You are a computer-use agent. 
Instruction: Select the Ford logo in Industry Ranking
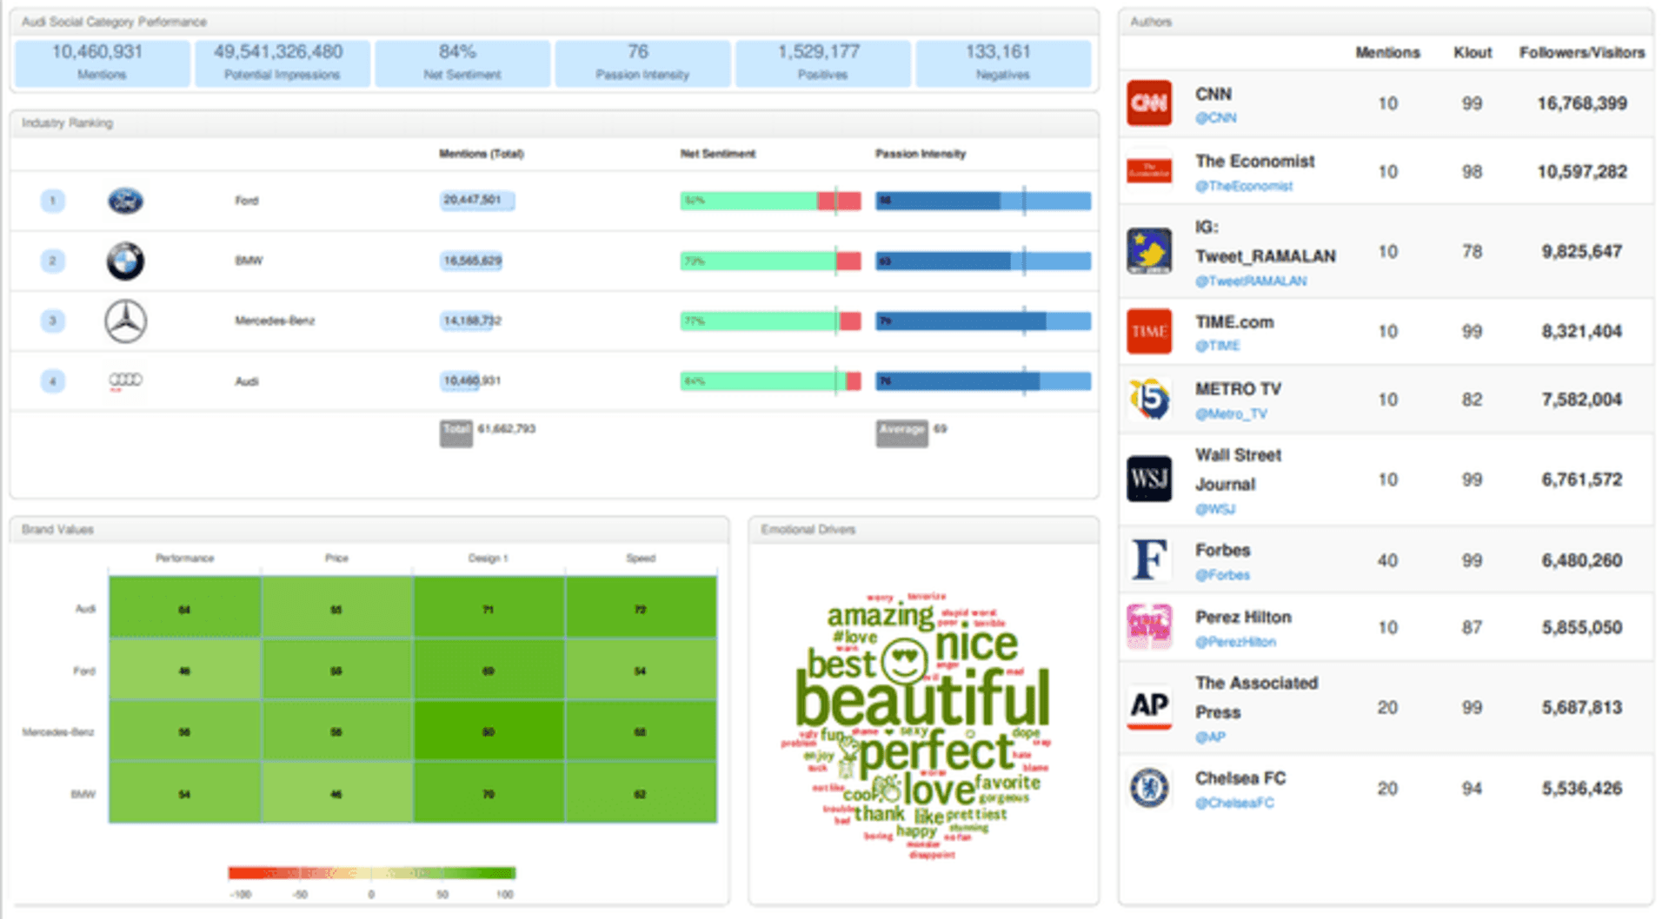point(124,201)
